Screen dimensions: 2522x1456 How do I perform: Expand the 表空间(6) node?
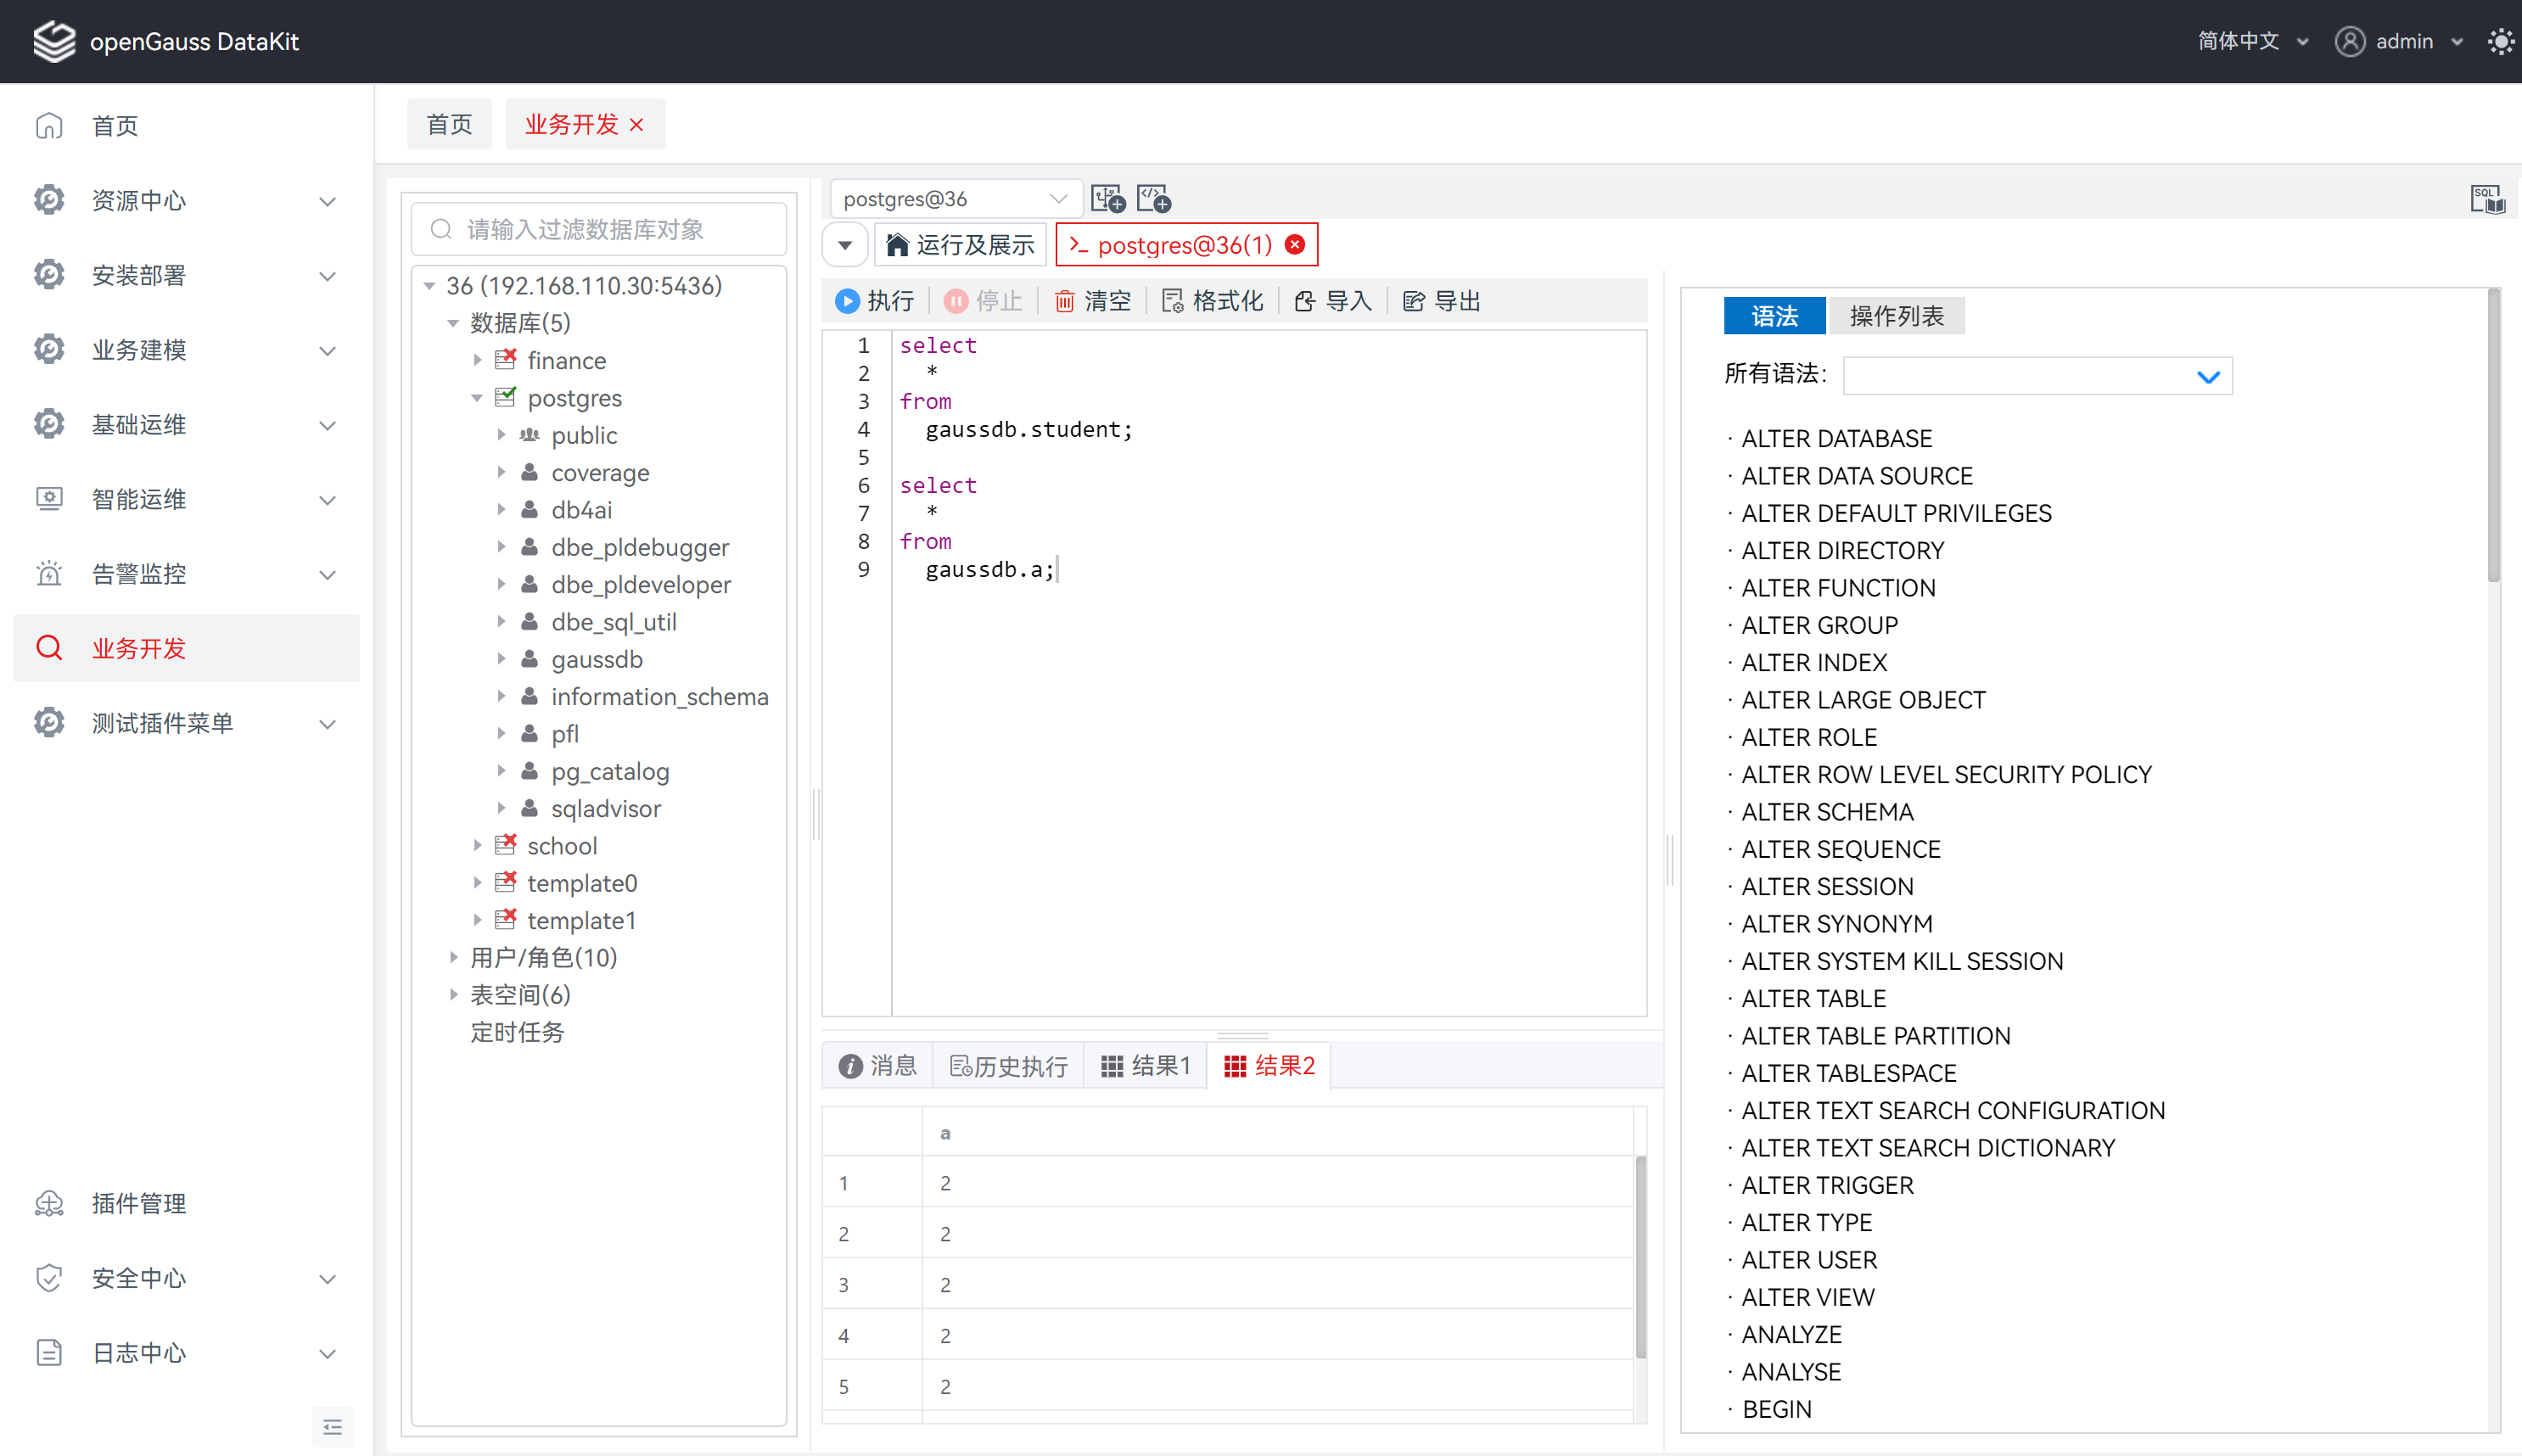tap(453, 995)
